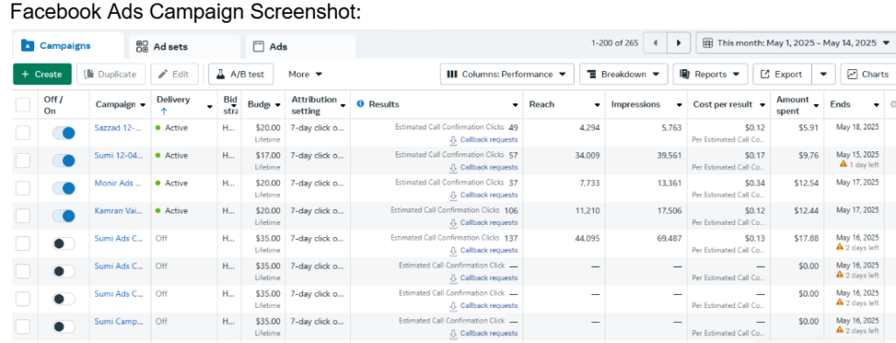Image resolution: width=896 pixels, height=343 pixels.
Task: Turn off the Monir Ads campaign toggle
Action: 63,188
